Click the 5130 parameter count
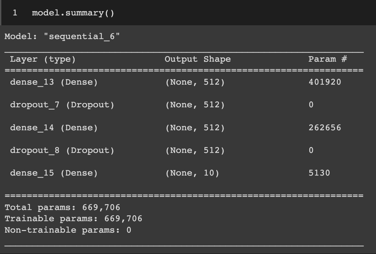Viewport: 376px width, 254px height. 319,173
